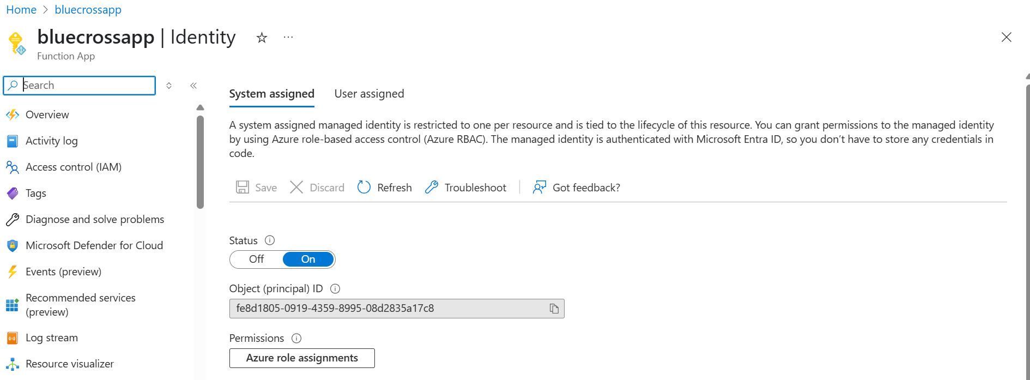Open Resource visualizer in the sidebar

(x=70, y=364)
